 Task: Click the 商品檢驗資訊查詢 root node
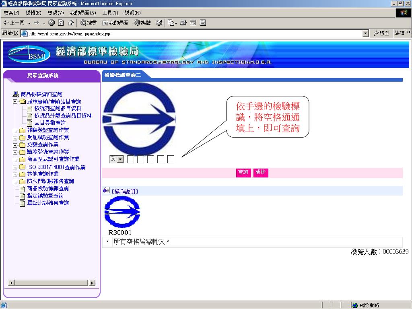(x=41, y=94)
